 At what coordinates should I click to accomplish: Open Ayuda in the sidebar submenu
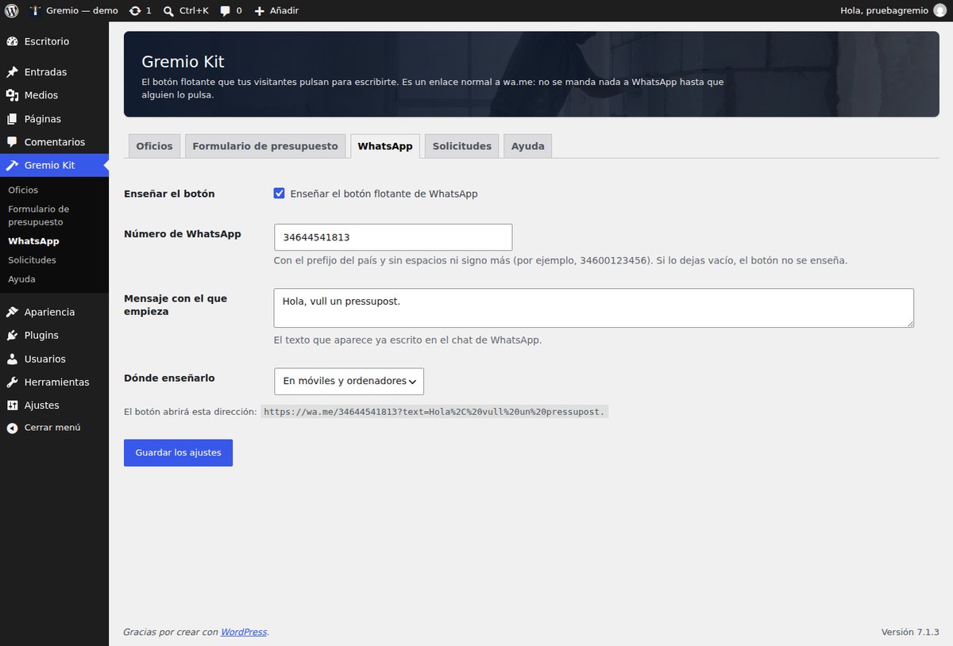(21, 279)
